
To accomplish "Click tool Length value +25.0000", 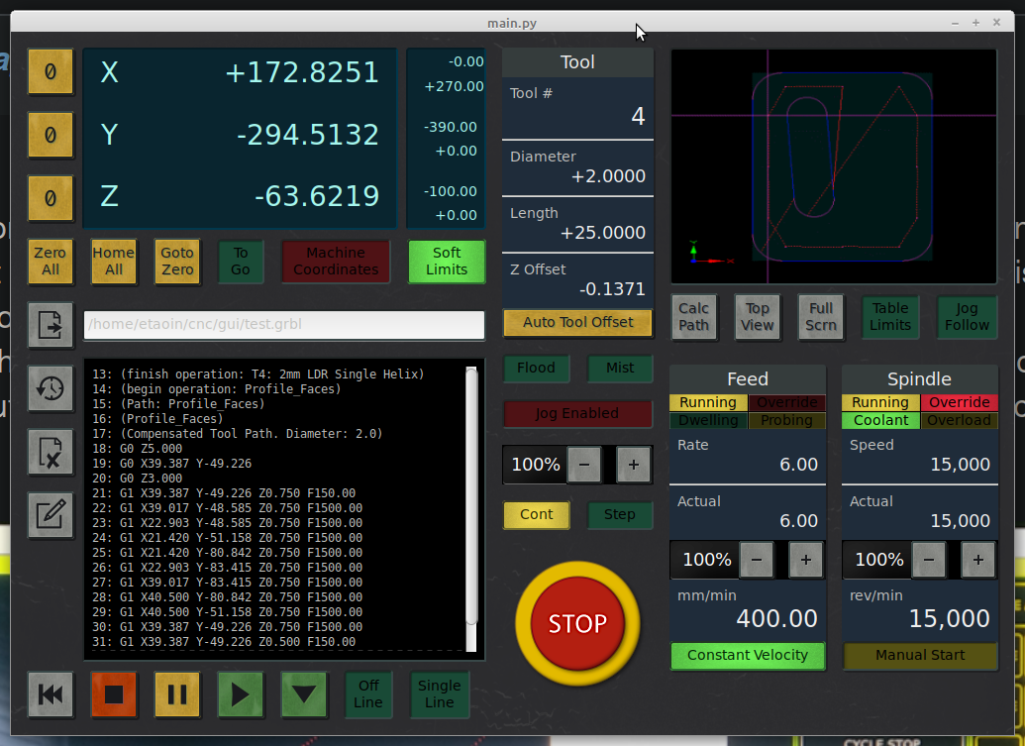I will tap(603, 233).
